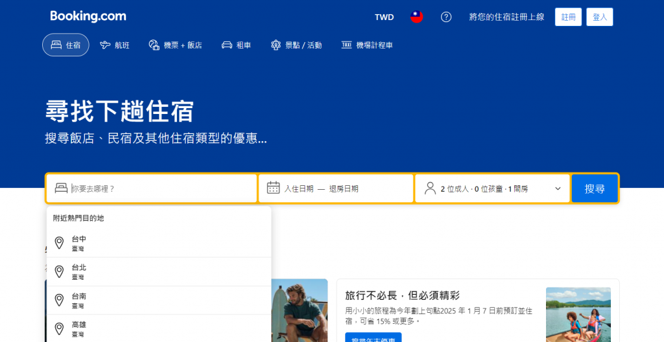
Task: Switch to the 航班 tab
Action: click(x=115, y=45)
